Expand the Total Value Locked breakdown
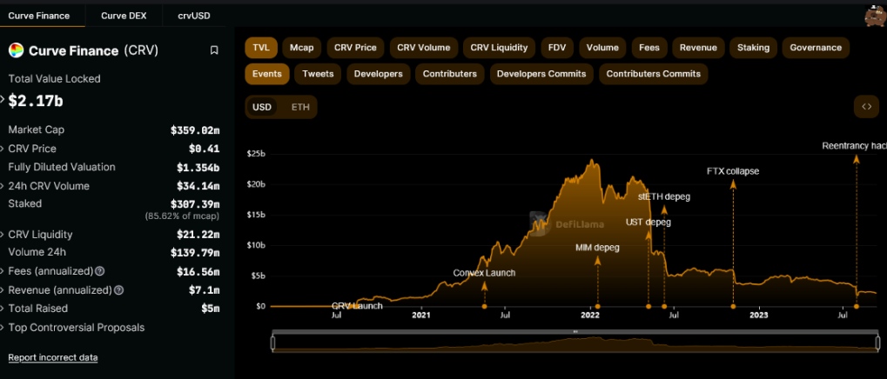 pyautogui.click(x=3, y=101)
